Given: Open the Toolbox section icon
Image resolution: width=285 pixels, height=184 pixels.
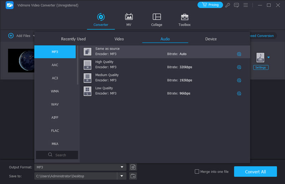Looking at the screenshot, I should [x=184, y=17].
